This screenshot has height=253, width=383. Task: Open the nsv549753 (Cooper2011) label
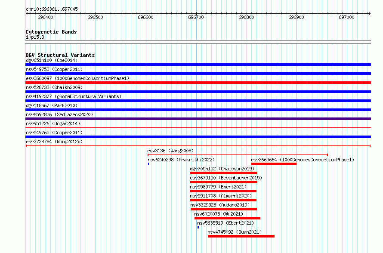tap(54, 69)
